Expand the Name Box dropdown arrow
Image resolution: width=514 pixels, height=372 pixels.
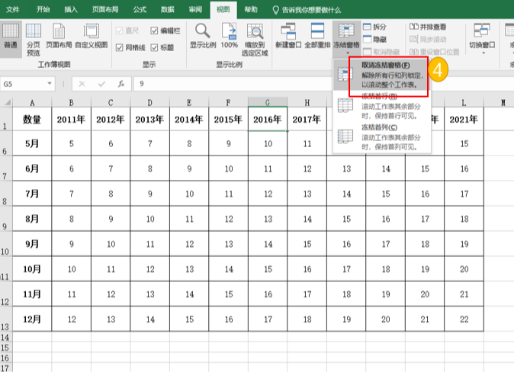point(49,84)
